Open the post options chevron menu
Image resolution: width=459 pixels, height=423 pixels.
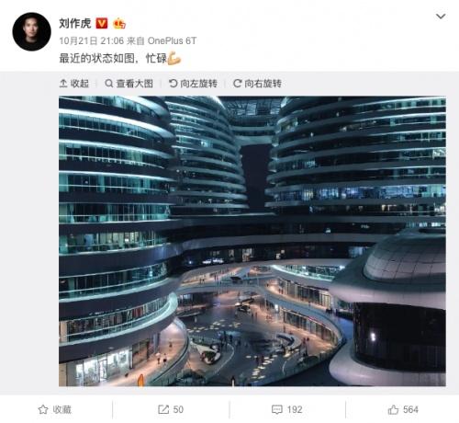[x=441, y=17]
